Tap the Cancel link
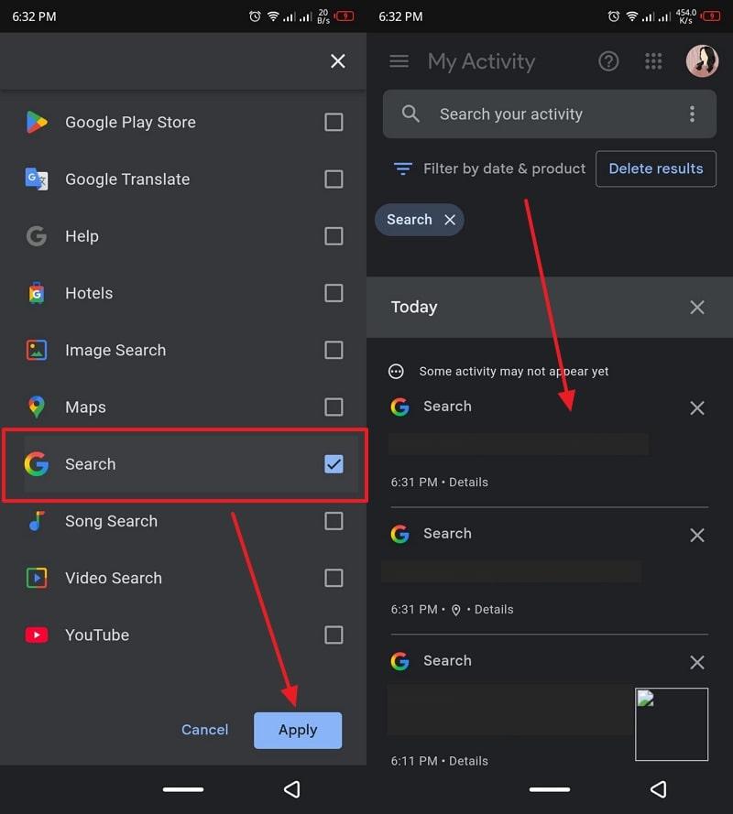 click(x=205, y=730)
